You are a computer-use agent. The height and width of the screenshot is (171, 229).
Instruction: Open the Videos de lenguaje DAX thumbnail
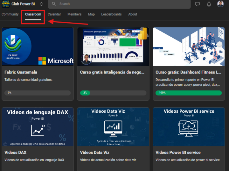pos(38,127)
